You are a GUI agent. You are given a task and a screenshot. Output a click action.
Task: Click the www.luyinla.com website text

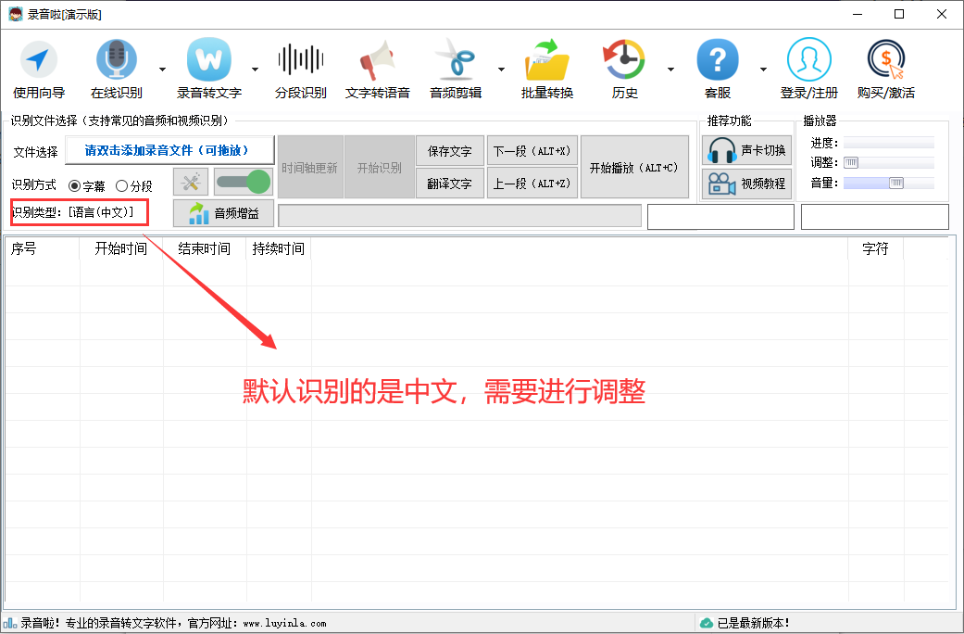(x=284, y=624)
